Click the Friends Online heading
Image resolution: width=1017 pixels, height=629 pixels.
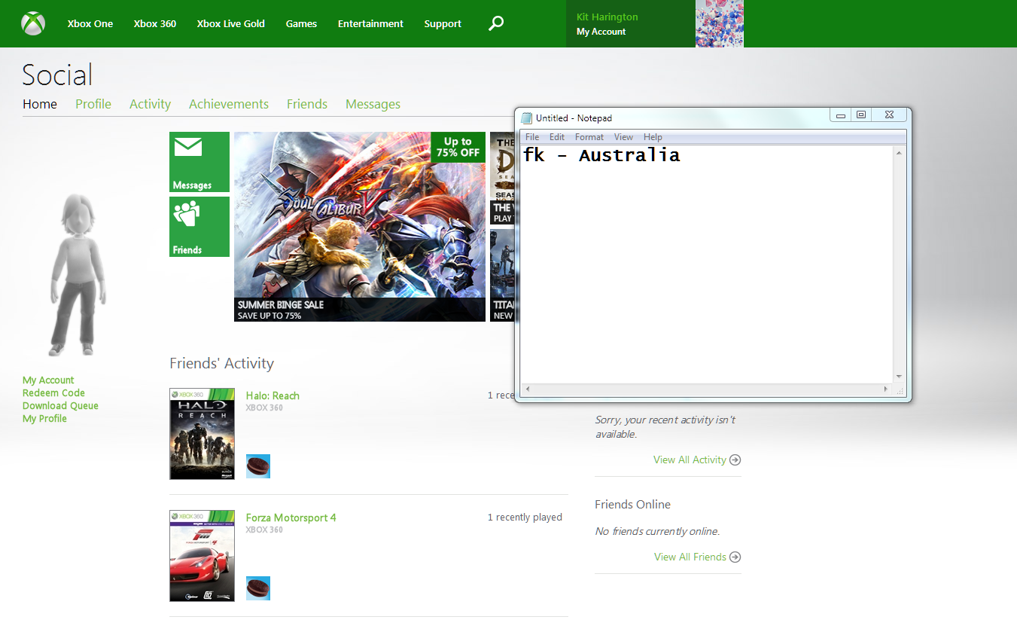click(632, 505)
